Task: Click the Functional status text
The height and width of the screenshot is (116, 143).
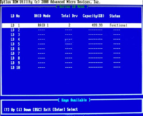Action: tap(118, 25)
